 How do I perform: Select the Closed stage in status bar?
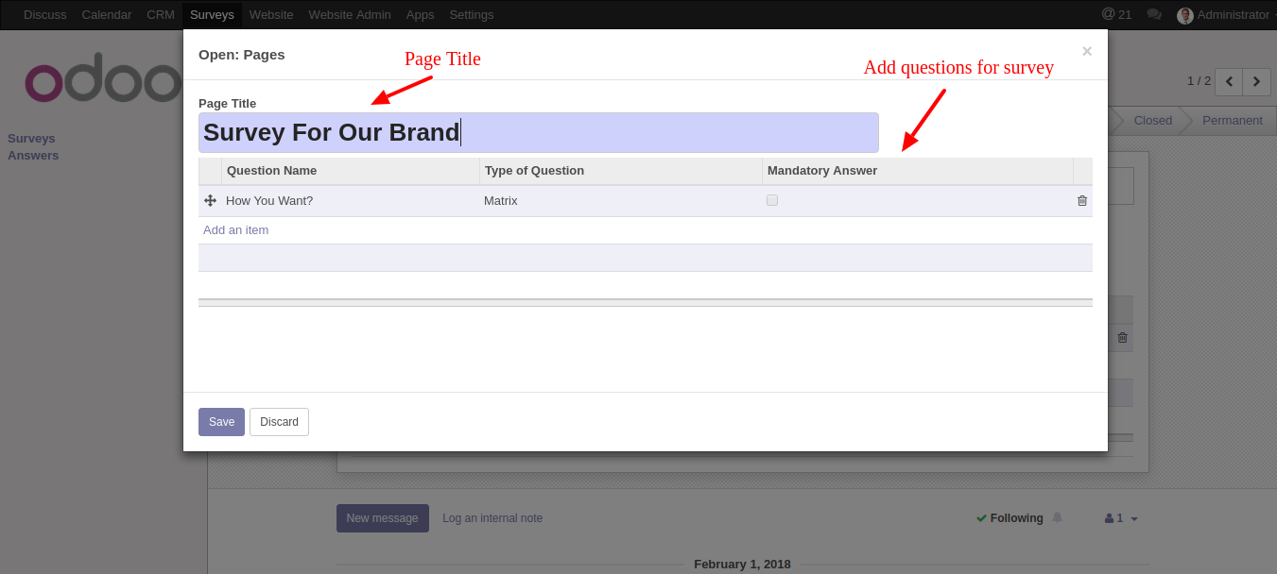[x=1152, y=120]
